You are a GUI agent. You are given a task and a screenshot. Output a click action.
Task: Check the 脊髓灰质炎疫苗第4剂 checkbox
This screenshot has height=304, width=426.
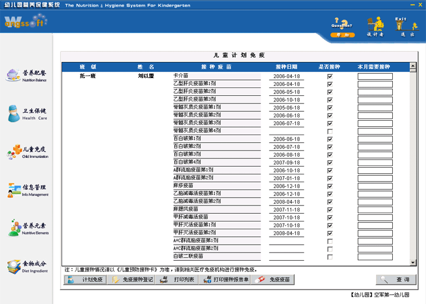(330, 132)
